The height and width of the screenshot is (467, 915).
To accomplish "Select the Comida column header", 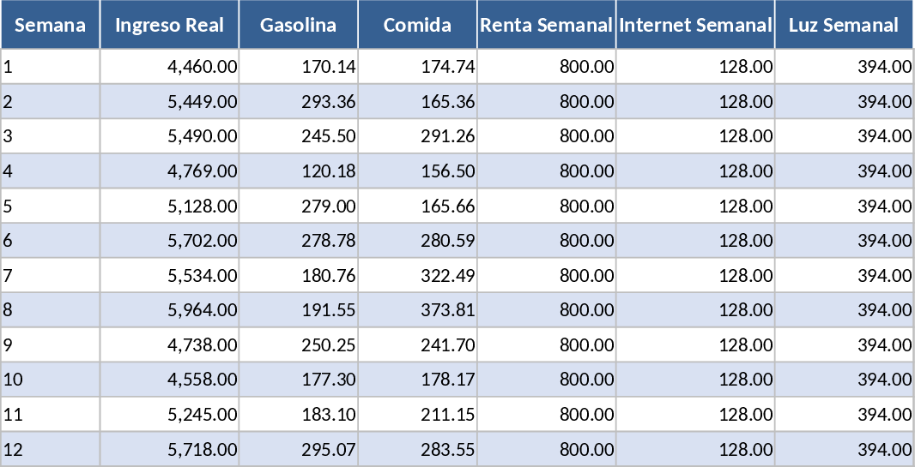I will pyautogui.click(x=417, y=25).
